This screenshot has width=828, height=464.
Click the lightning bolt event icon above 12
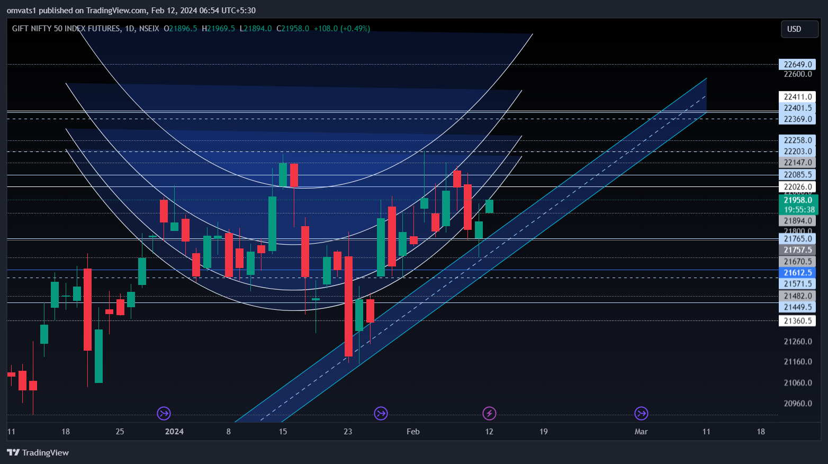(489, 413)
